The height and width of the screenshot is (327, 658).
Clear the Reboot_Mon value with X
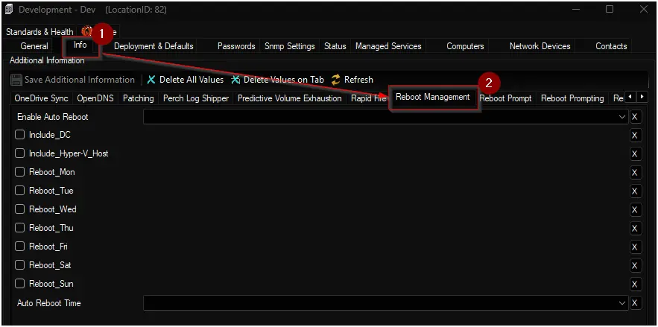(636, 172)
